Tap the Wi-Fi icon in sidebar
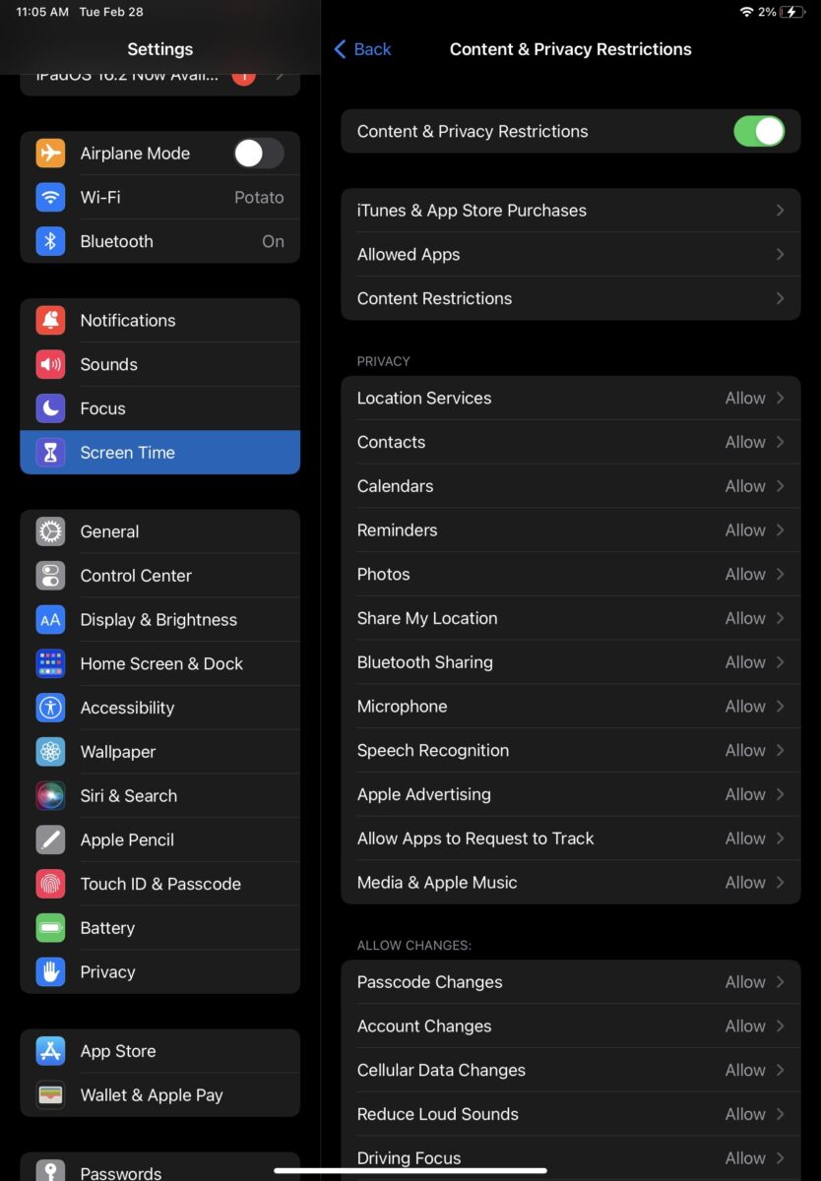This screenshot has width=821, height=1181. 50,197
